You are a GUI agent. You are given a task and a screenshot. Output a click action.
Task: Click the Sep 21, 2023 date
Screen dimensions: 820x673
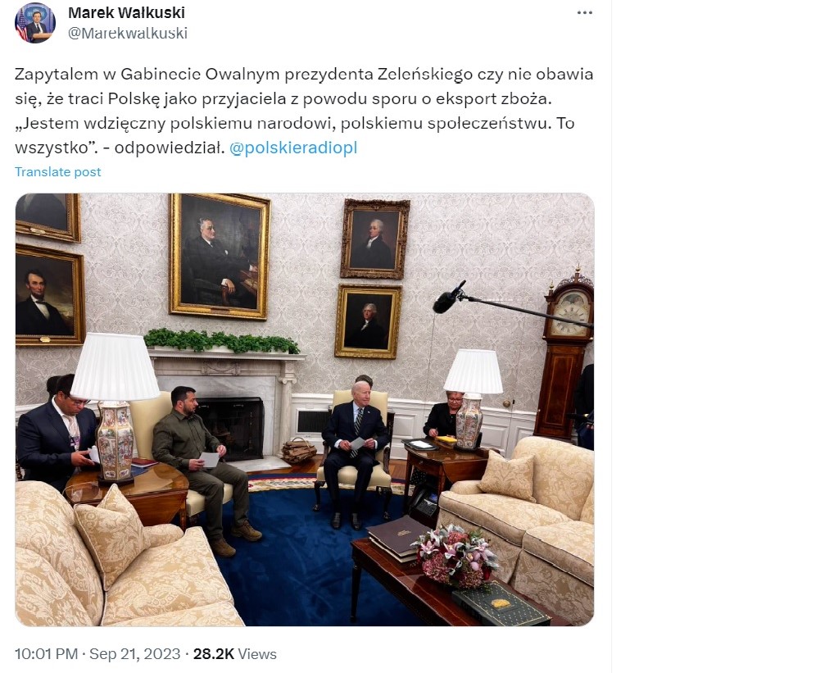135,653
